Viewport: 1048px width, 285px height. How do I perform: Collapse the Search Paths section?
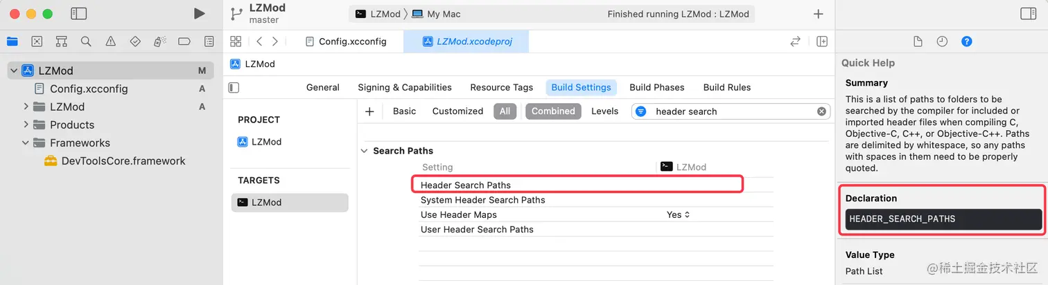(x=365, y=151)
